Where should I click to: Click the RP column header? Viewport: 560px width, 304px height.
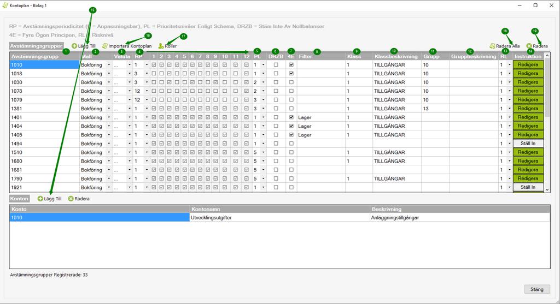pos(142,56)
